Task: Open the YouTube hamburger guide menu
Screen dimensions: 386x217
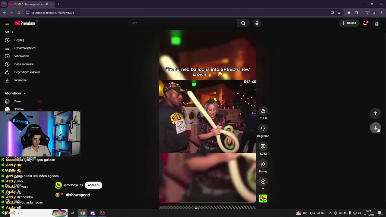Action: [x=7, y=23]
